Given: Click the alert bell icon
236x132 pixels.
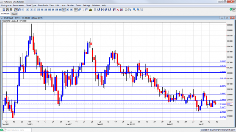Looking at the screenshot, I should coord(95,10).
